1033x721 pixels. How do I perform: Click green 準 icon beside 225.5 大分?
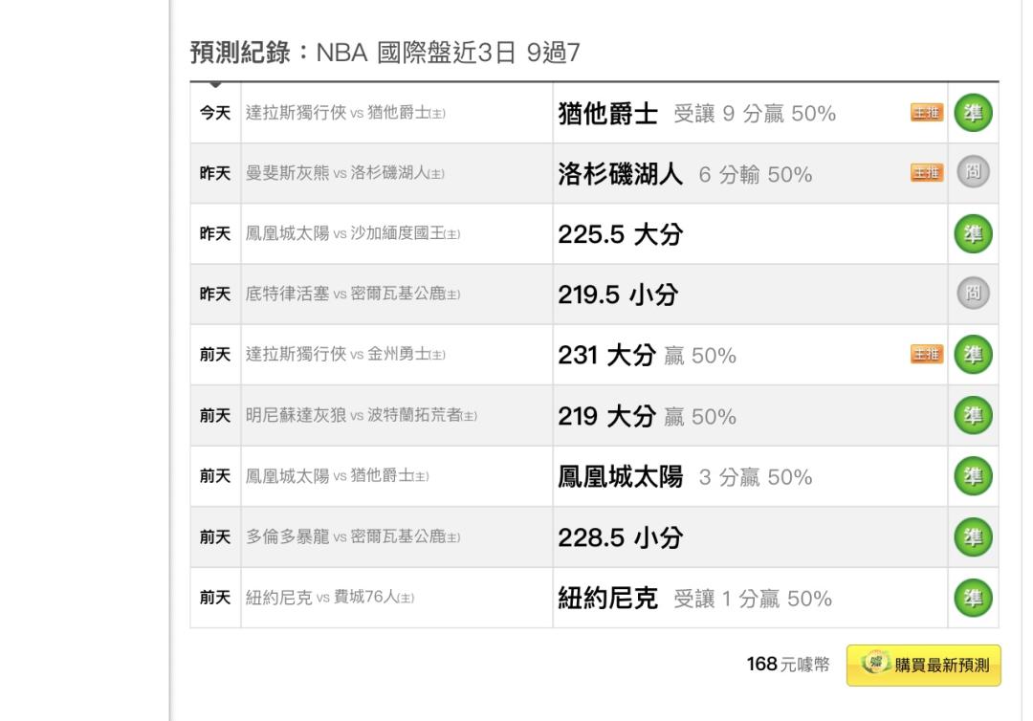coord(973,233)
